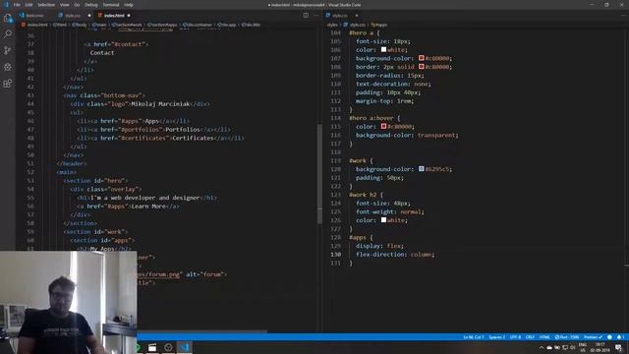Viewport: 629px width, 354px height.
Task: Open the Go menu
Action: (77, 5)
